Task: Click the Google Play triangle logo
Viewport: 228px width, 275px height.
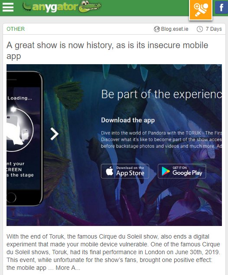Action: click(166, 171)
